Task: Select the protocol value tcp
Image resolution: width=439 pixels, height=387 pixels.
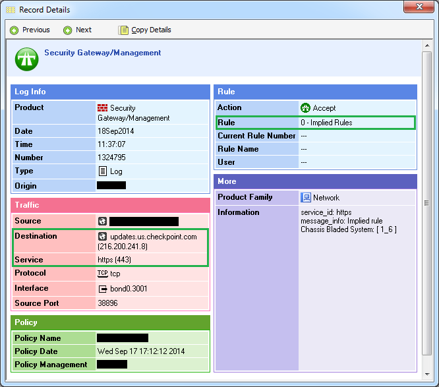Action: 115,274
